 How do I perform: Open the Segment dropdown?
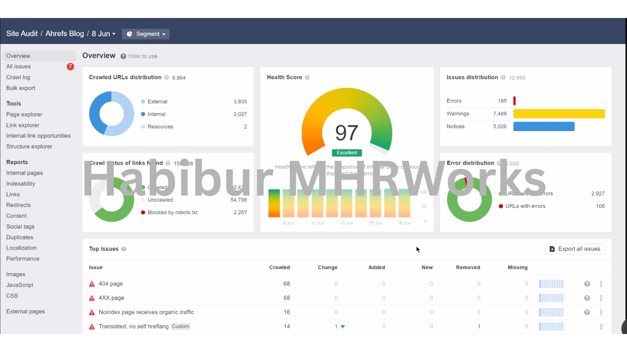[146, 34]
